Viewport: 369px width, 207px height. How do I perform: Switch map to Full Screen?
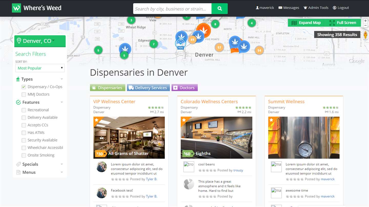click(343, 23)
